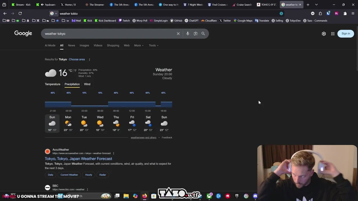Switch to Videos results tab

point(98,45)
